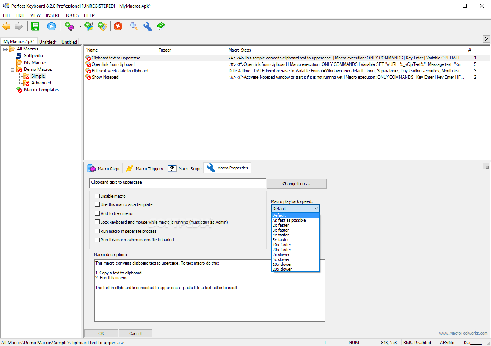Choose 2x slower playback speed
This screenshot has height=346, width=491.
click(296, 255)
